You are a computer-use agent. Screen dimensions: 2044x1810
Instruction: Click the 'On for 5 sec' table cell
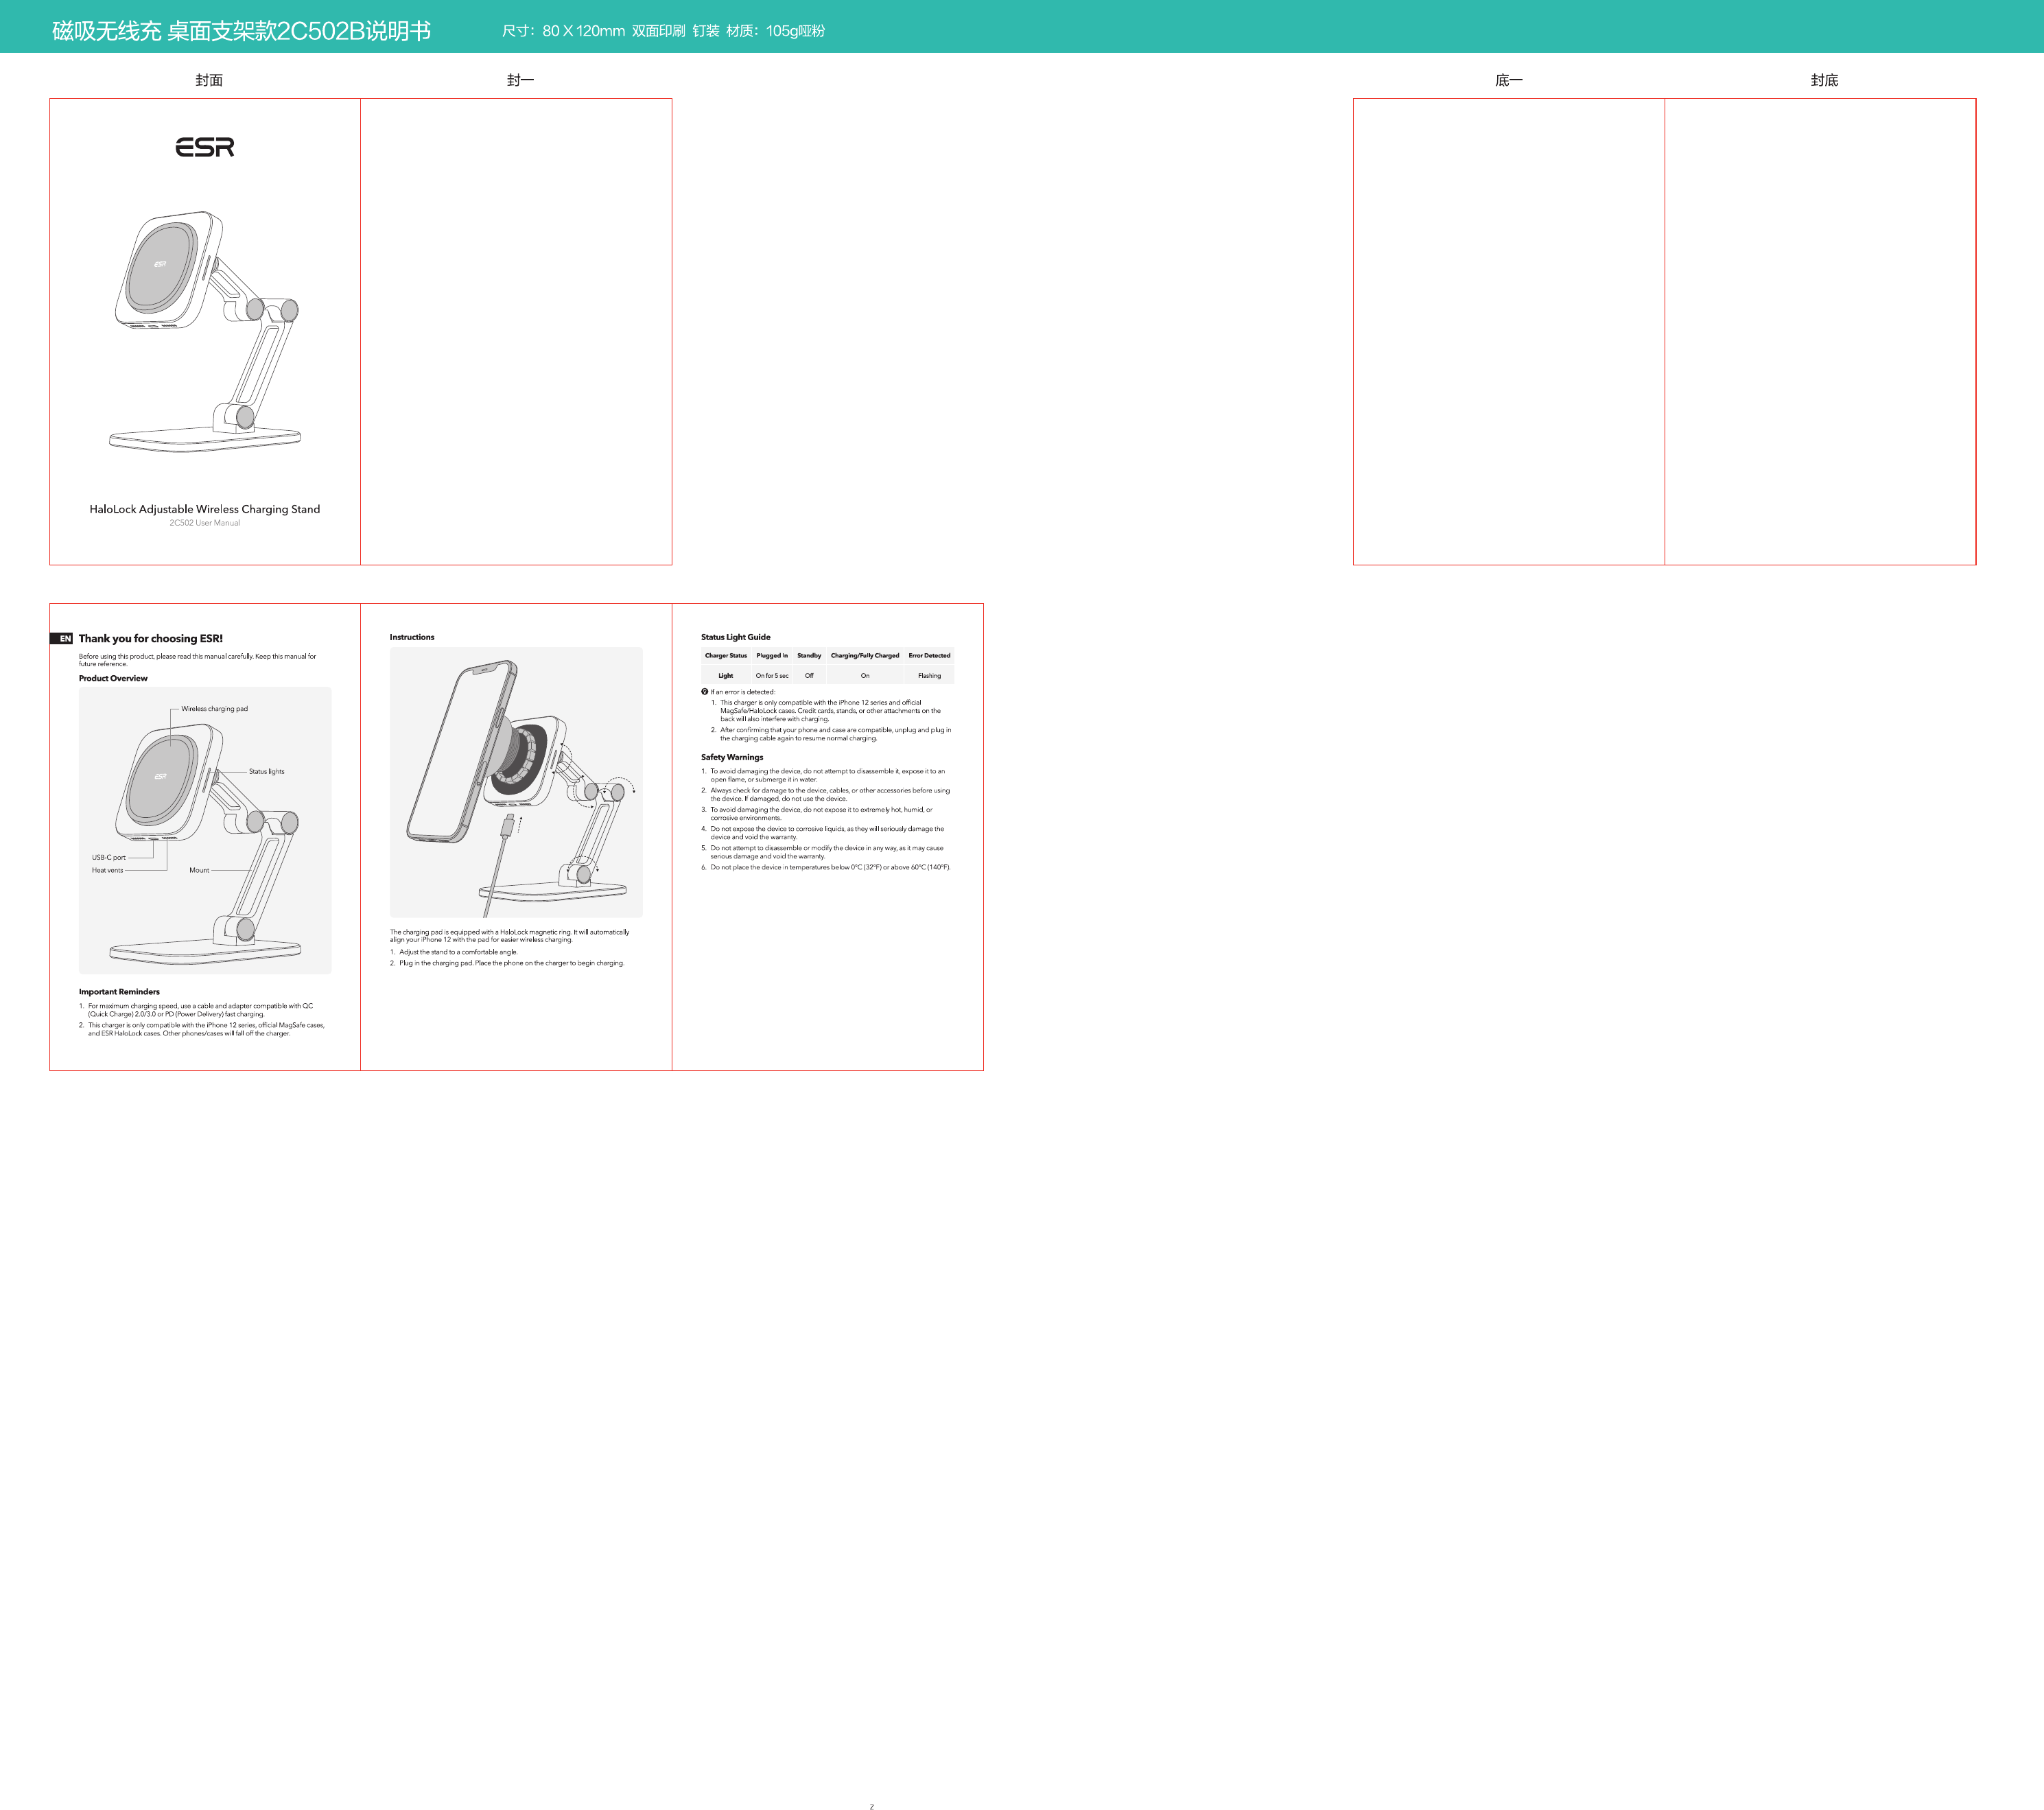coord(771,676)
